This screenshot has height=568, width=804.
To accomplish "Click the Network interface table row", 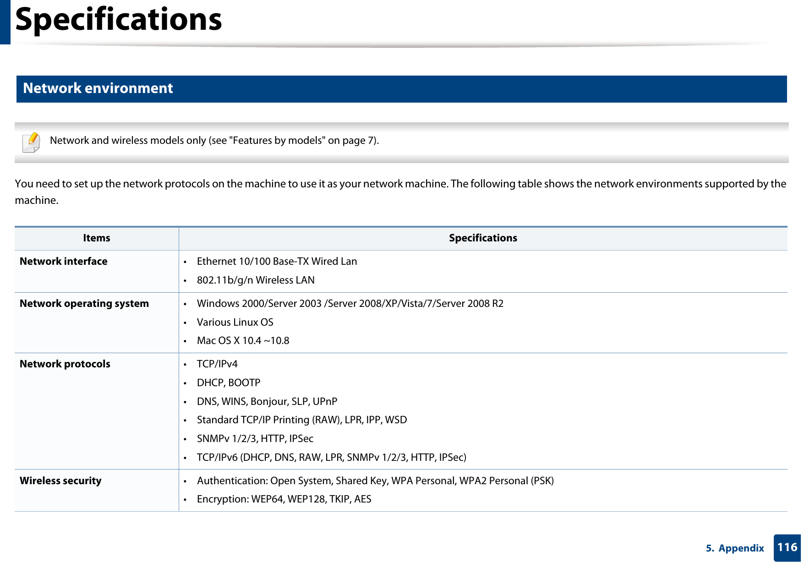I will point(64,262).
